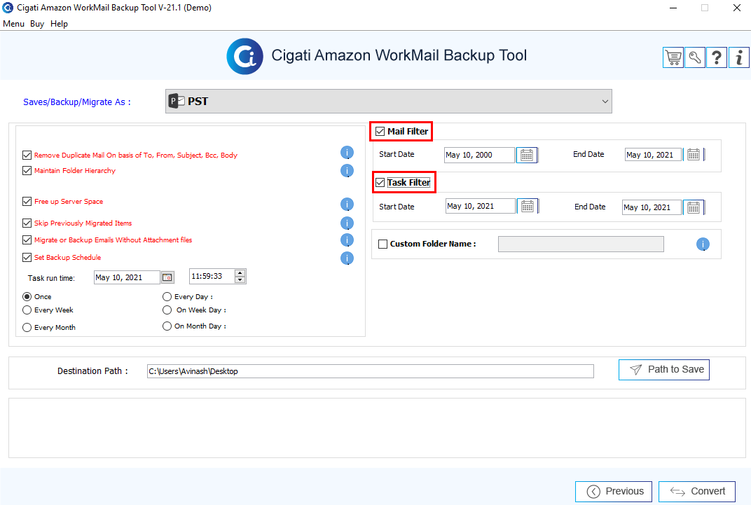This screenshot has width=751, height=505.
Task: Select On Month Day schedule option
Action: pyautogui.click(x=167, y=326)
